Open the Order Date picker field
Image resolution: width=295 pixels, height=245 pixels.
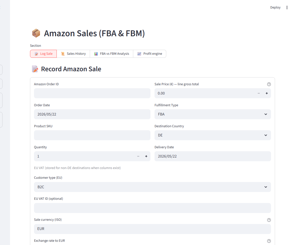click(x=92, y=114)
